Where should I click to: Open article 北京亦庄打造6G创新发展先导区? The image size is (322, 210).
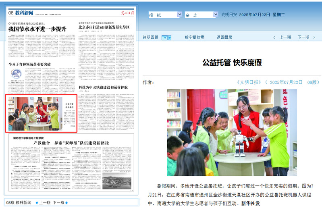104,27
